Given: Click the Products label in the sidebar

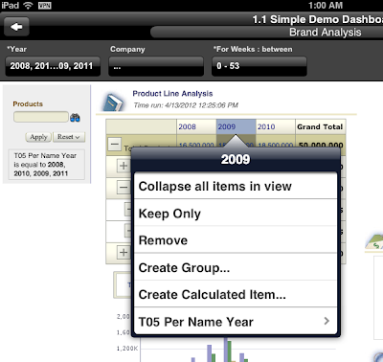Looking at the screenshot, I should tap(28, 103).
